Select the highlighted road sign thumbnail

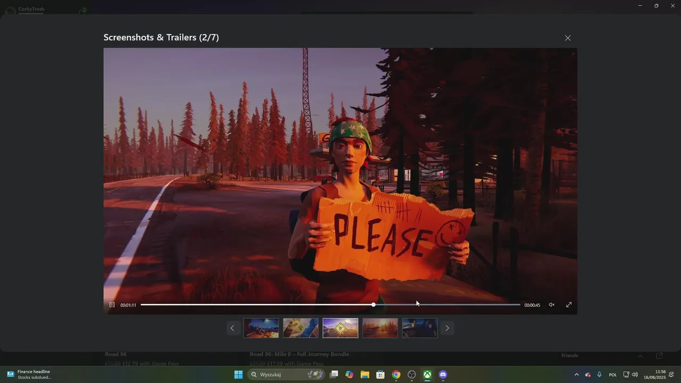[x=340, y=328]
